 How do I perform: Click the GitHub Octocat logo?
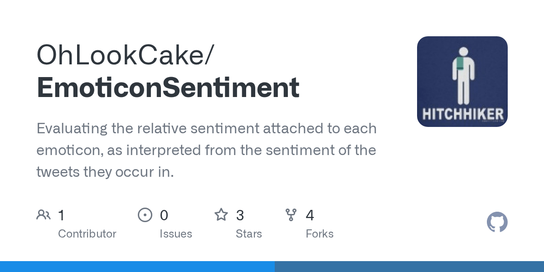(497, 223)
